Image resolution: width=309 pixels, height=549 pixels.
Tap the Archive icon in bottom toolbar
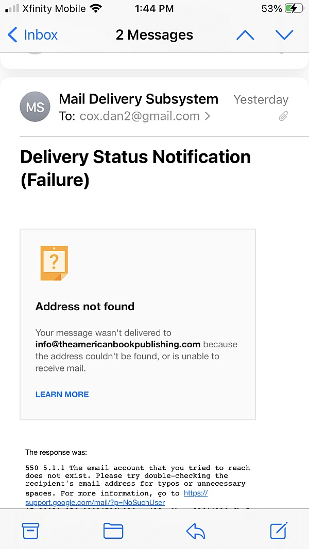pos(30,530)
